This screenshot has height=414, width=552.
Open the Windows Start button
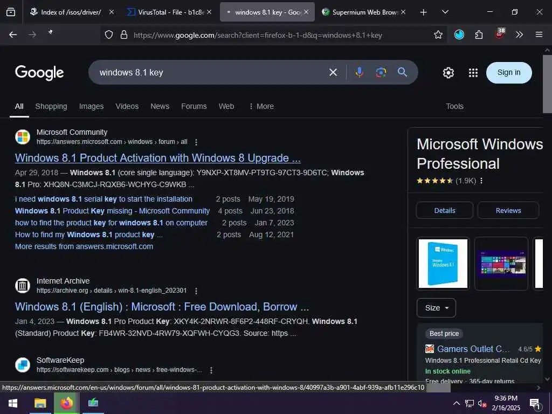13,403
